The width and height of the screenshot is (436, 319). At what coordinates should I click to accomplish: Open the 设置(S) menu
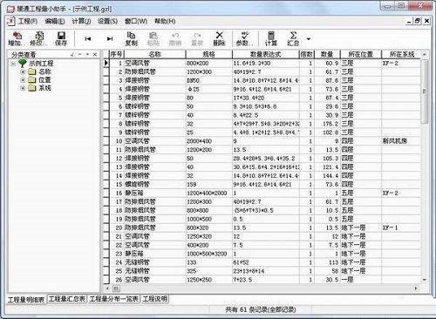(107, 21)
